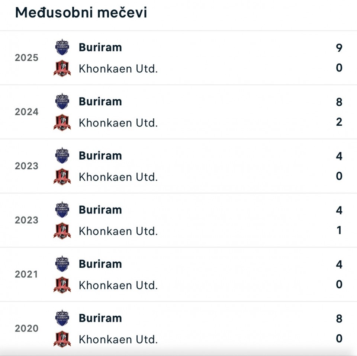The height and width of the screenshot is (356, 357).
Task: Click Buriram crest in 2024 match
Action: (62, 102)
